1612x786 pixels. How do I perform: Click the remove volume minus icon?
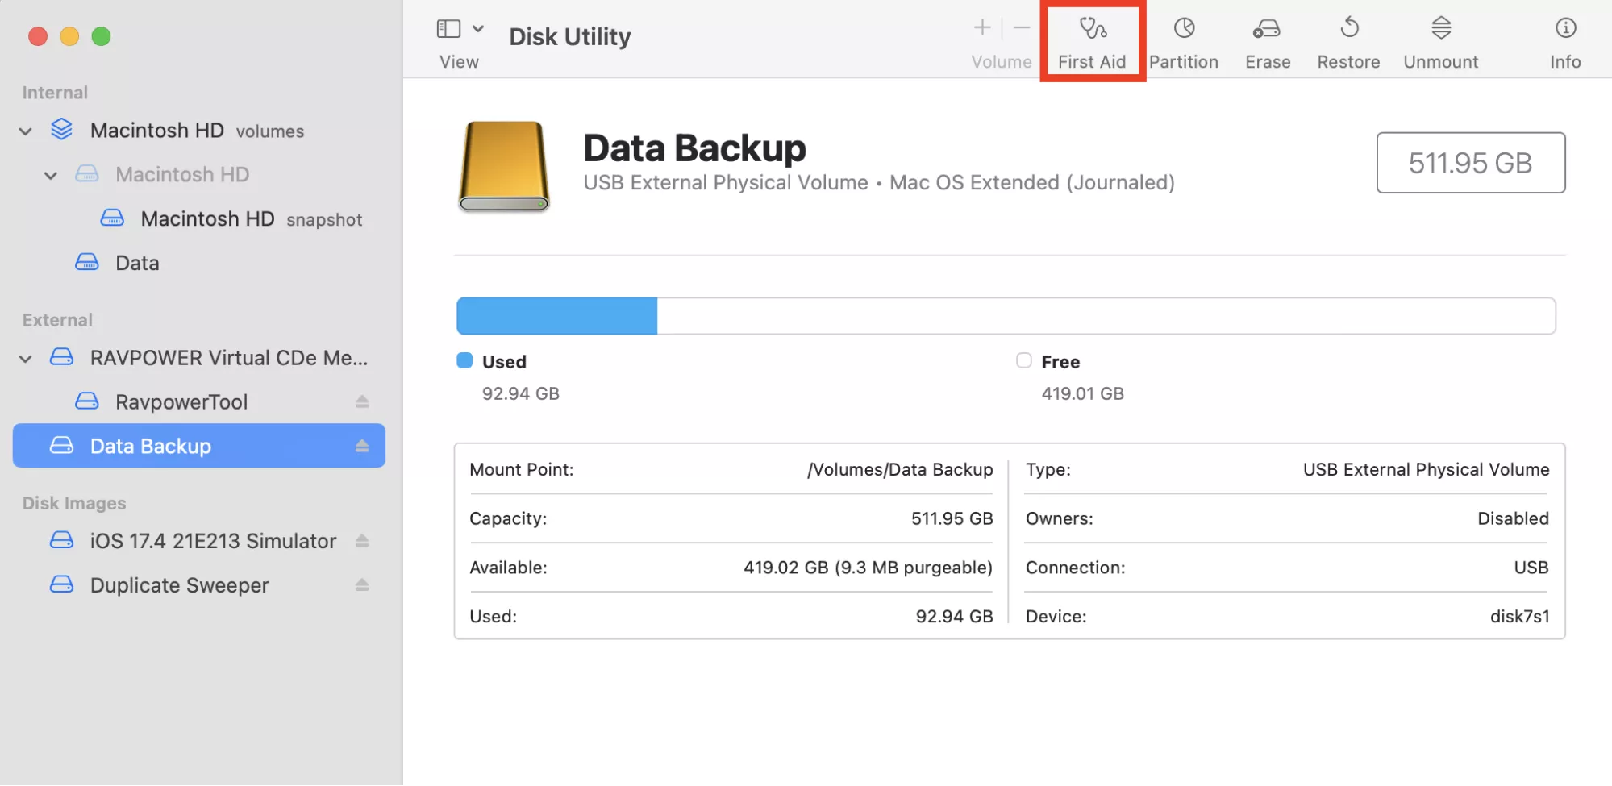(x=1022, y=28)
